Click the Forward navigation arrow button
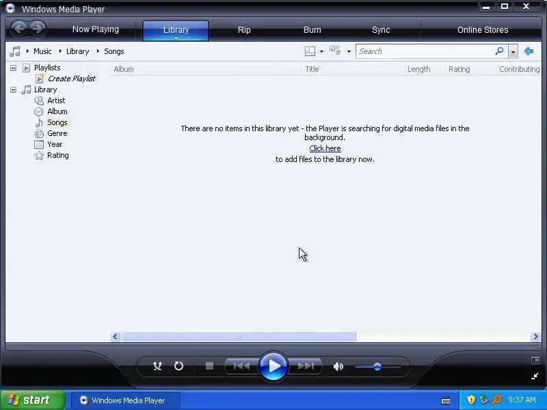 click(38, 29)
